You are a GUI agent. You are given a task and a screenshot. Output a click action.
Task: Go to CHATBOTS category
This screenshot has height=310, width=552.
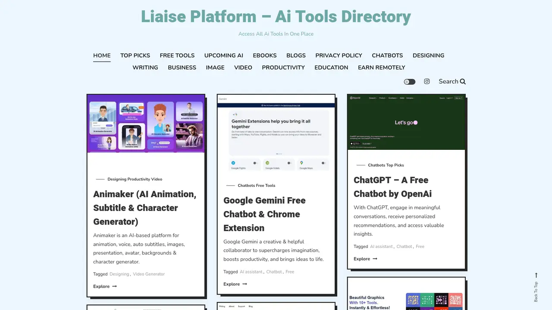tap(387, 56)
